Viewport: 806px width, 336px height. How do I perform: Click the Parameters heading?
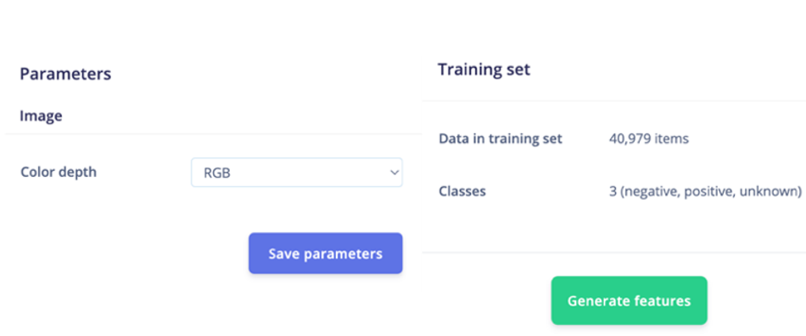coord(65,74)
